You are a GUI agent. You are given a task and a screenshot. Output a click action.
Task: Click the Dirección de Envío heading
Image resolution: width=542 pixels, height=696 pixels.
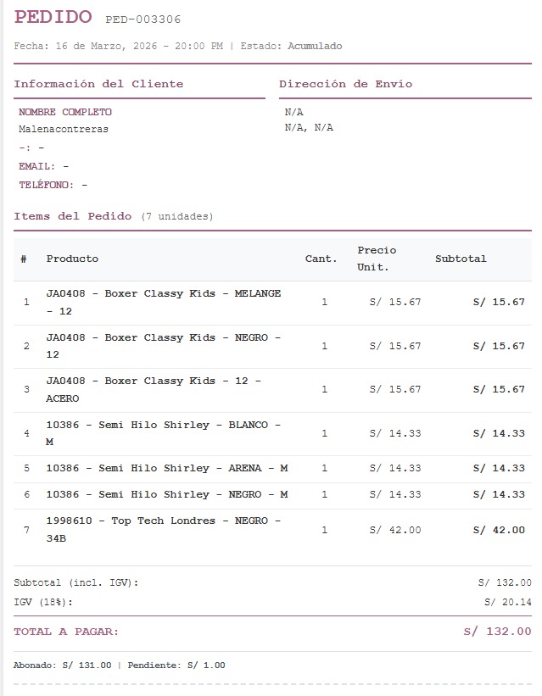(x=346, y=84)
